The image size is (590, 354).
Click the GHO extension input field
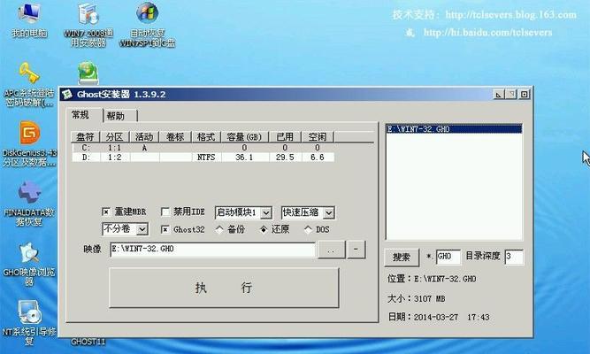tap(448, 257)
